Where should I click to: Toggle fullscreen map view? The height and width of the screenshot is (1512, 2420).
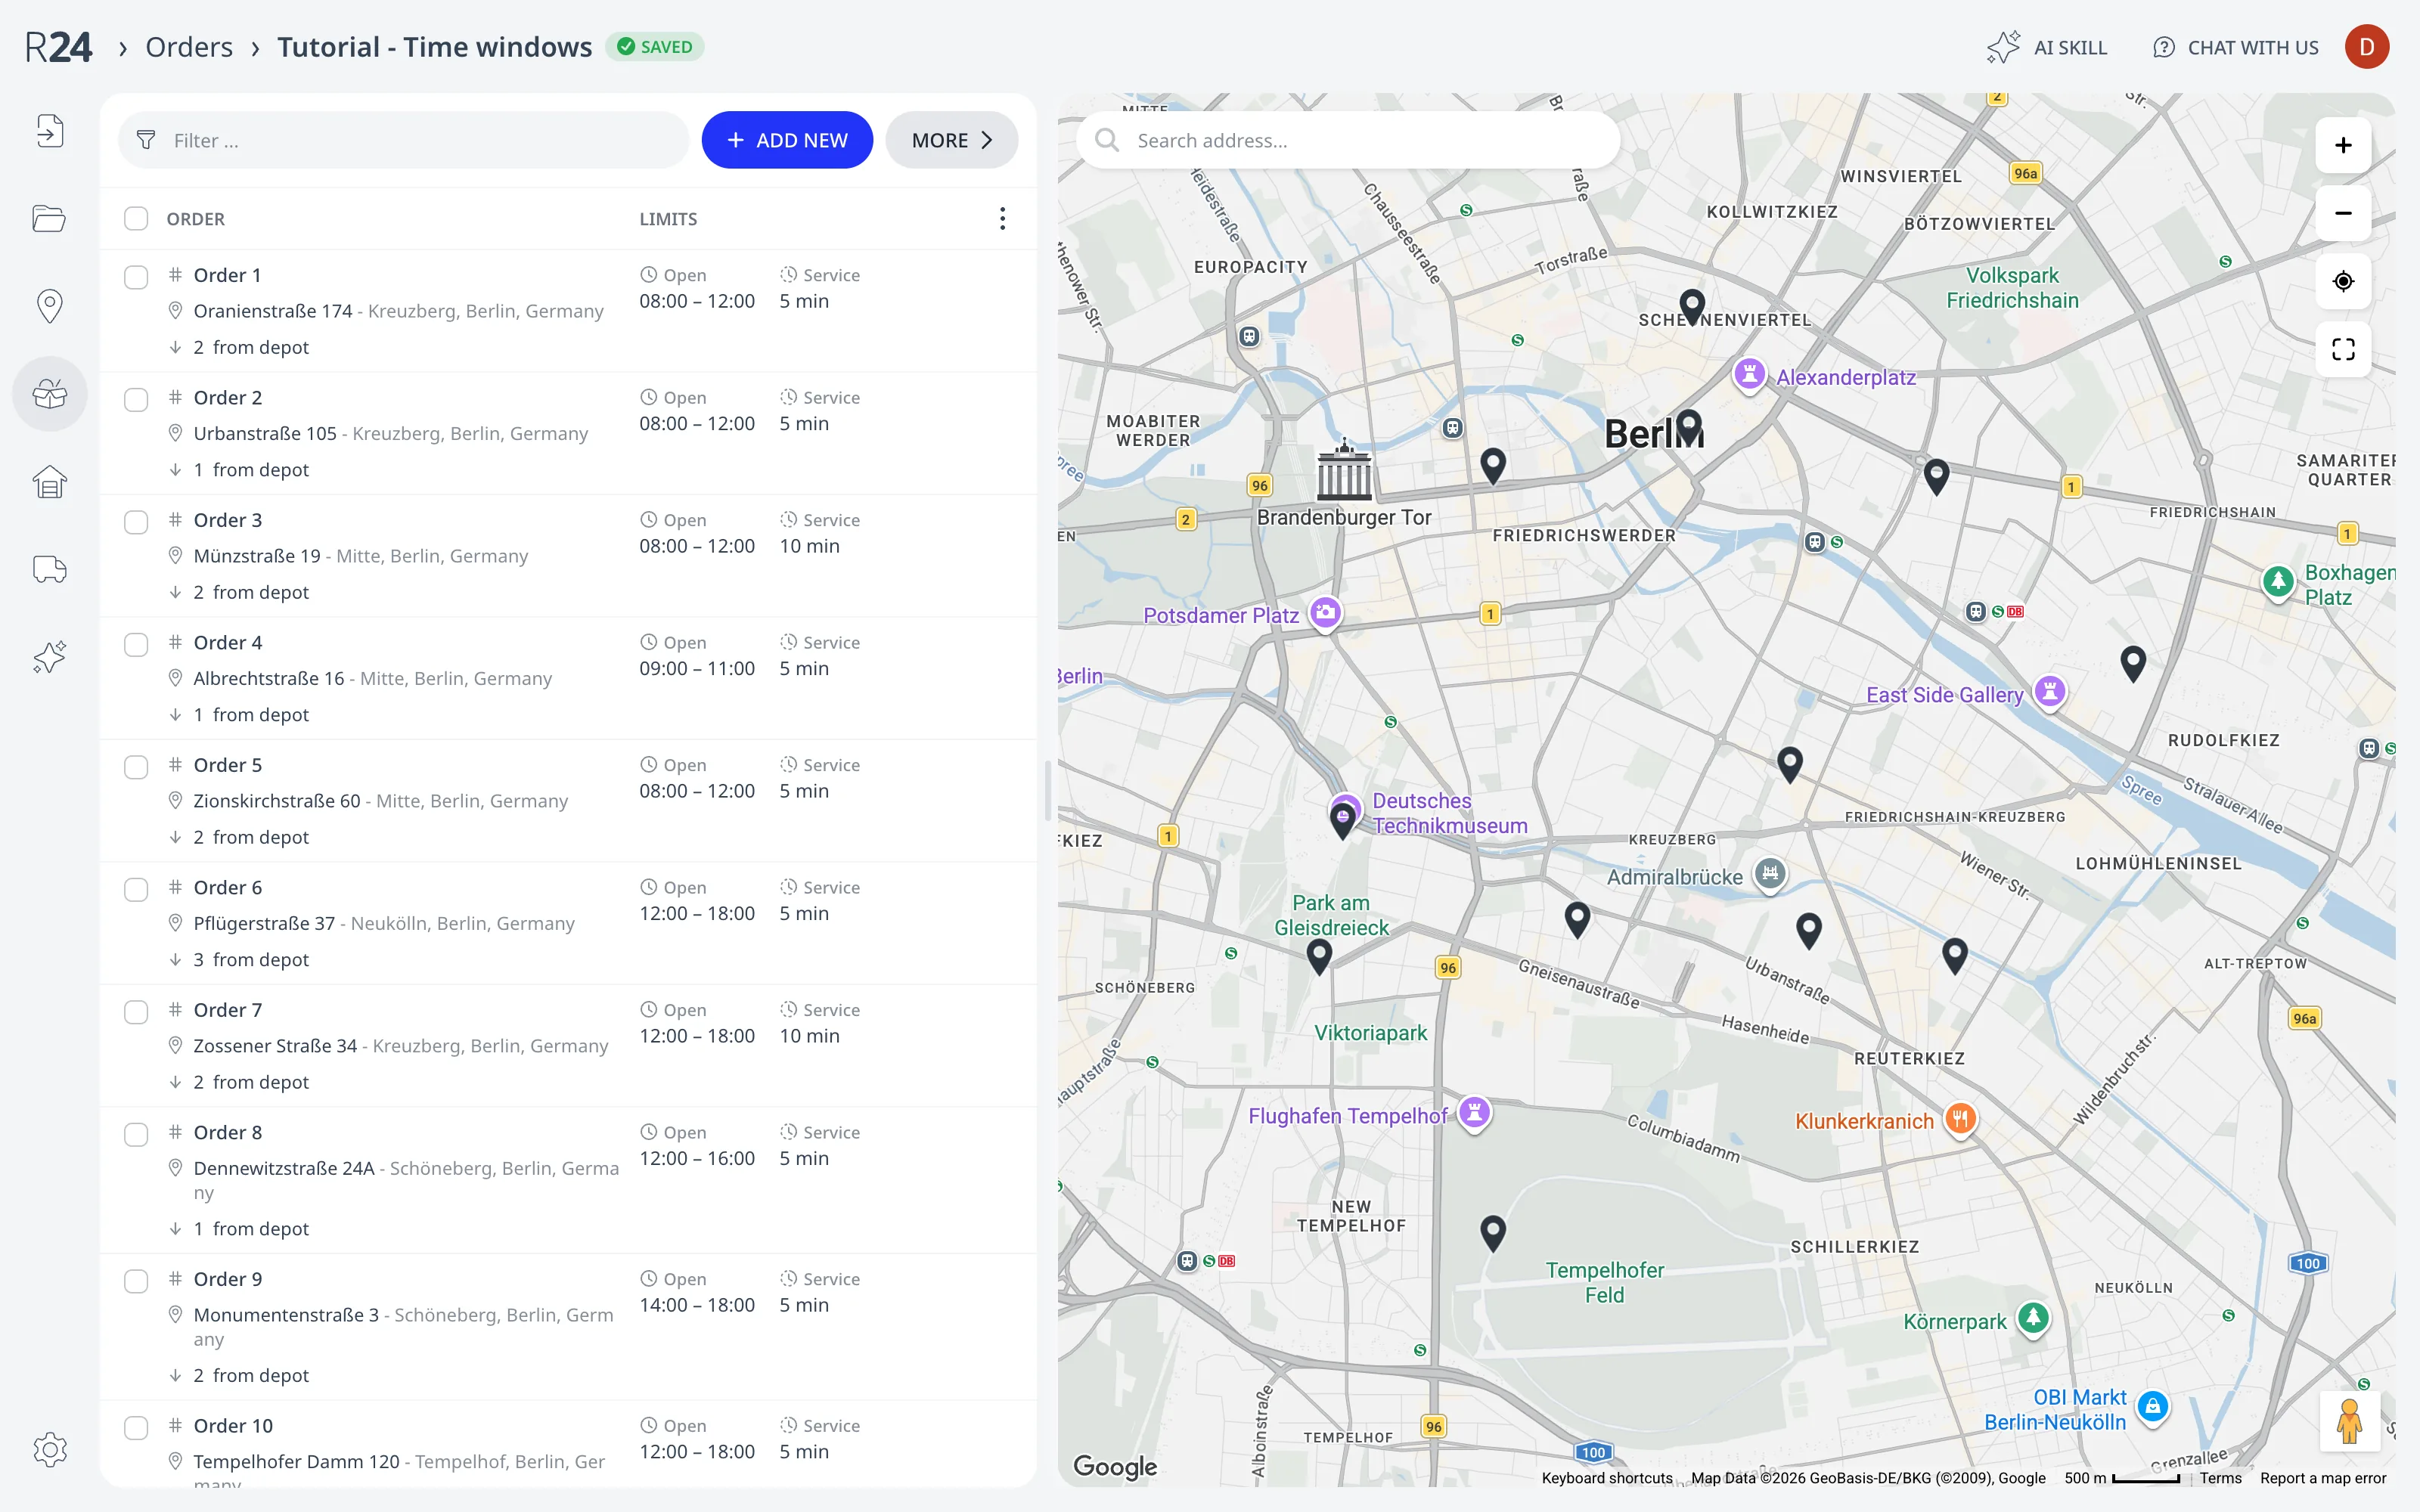pos(2342,349)
